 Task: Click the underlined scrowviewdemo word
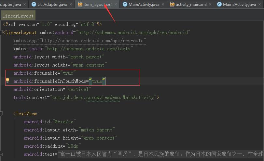pyautogui.click(x=103, y=97)
